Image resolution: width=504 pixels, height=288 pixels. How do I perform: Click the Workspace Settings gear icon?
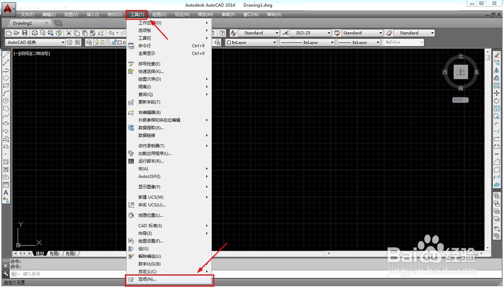pos(70,42)
